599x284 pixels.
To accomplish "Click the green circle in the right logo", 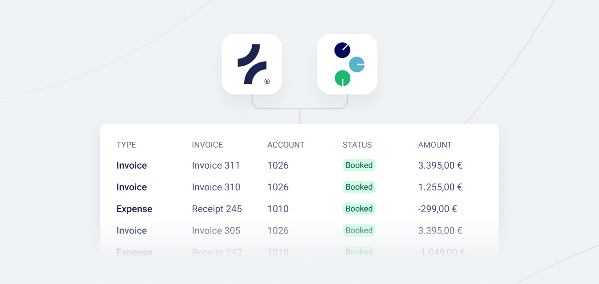I will coord(342,78).
